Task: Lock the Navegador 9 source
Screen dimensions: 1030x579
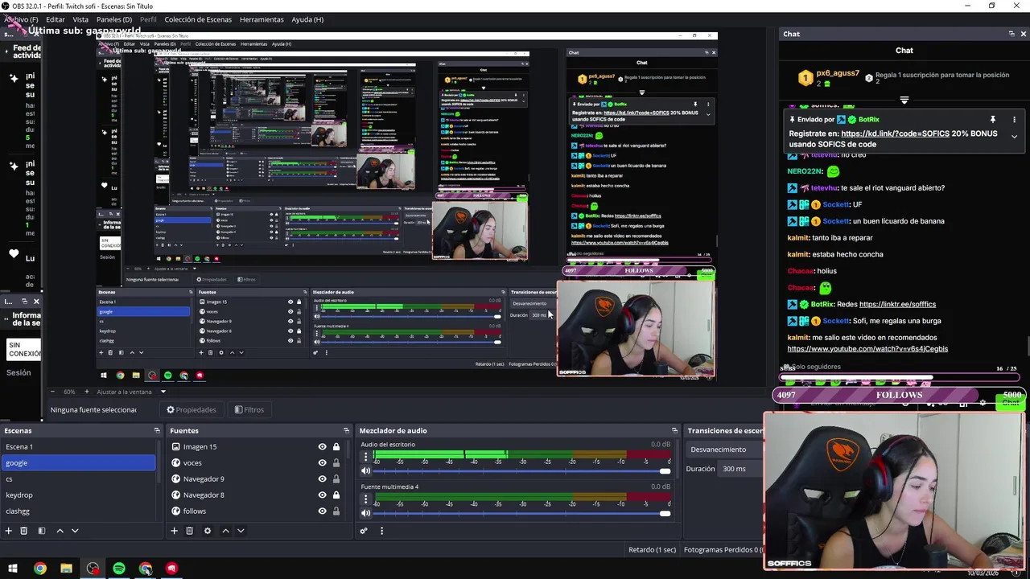Action: [336, 479]
